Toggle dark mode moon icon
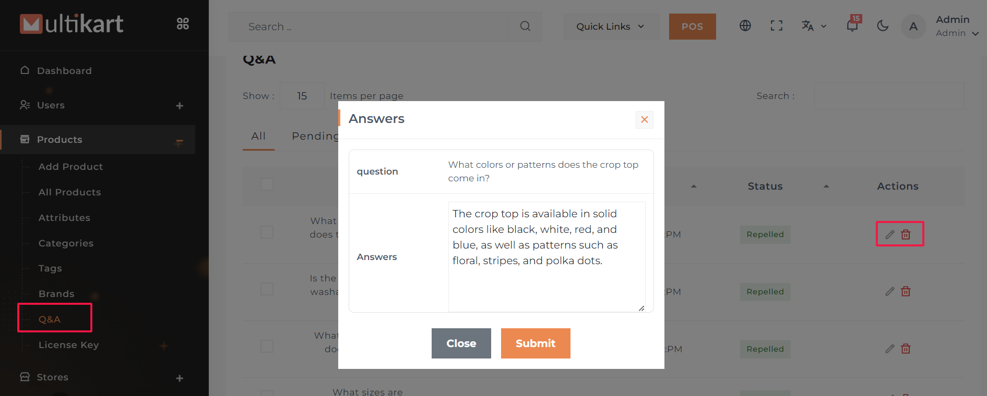987x396 pixels. coord(883,26)
